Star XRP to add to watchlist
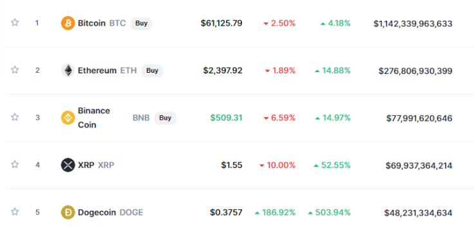This screenshot has width=474, height=233. coord(15,164)
